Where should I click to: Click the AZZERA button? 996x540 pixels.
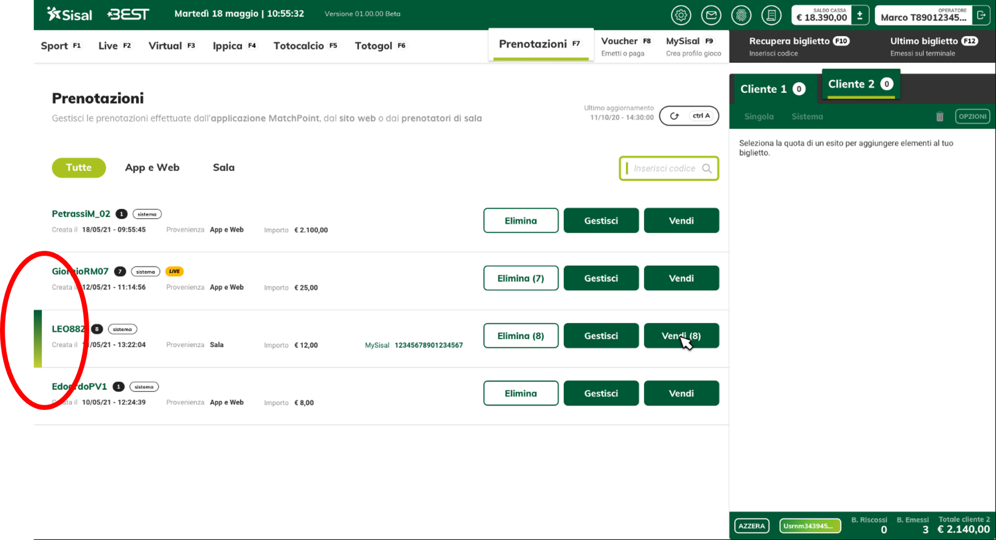pyautogui.click(x=752, y=526)
